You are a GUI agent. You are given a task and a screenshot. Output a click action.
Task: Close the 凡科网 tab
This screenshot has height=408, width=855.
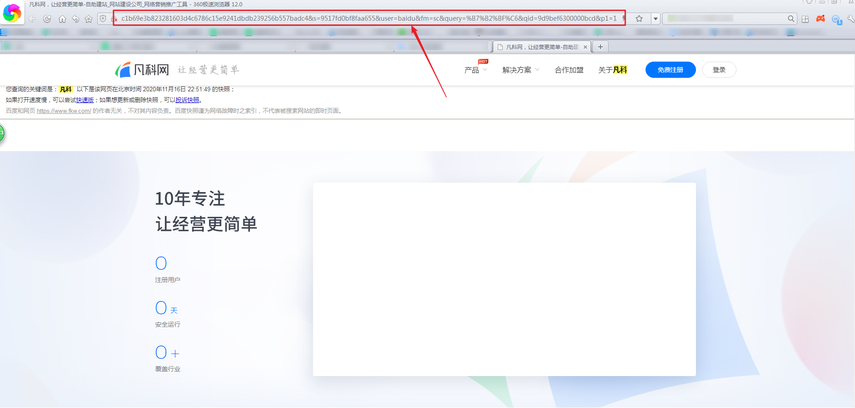pyautogui.click(x=585, y=47)
